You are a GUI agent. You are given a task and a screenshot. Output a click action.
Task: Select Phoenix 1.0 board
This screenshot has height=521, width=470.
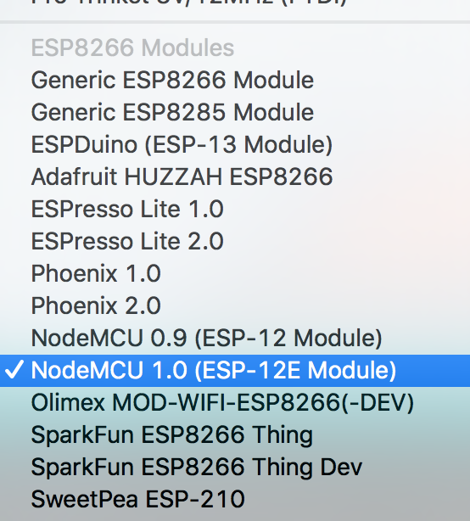[x=235, y=273]
